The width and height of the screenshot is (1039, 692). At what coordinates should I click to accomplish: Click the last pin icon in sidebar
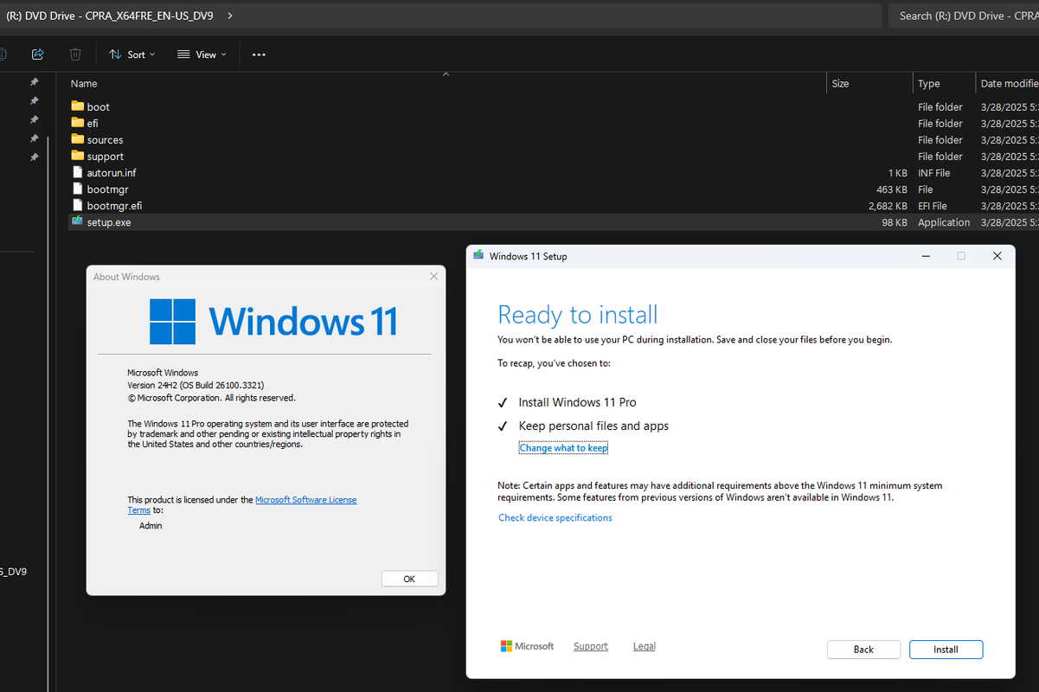(35, 157)
